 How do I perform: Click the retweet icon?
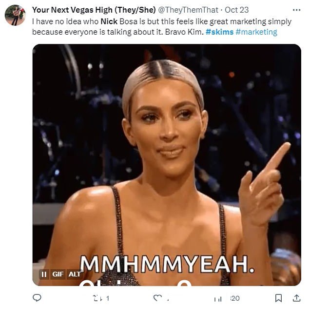97,298
